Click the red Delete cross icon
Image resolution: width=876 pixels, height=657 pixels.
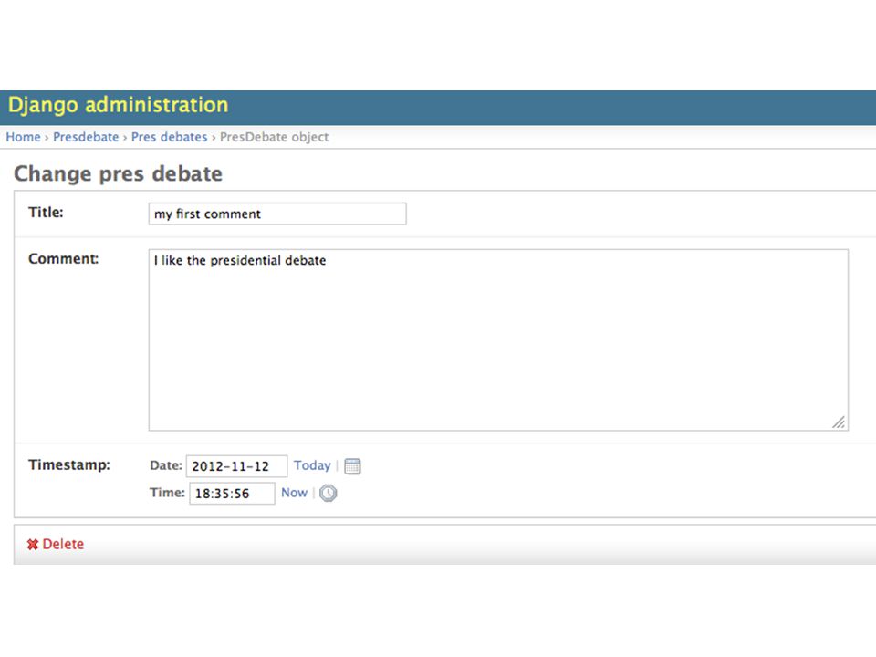[x=33, y=544]
